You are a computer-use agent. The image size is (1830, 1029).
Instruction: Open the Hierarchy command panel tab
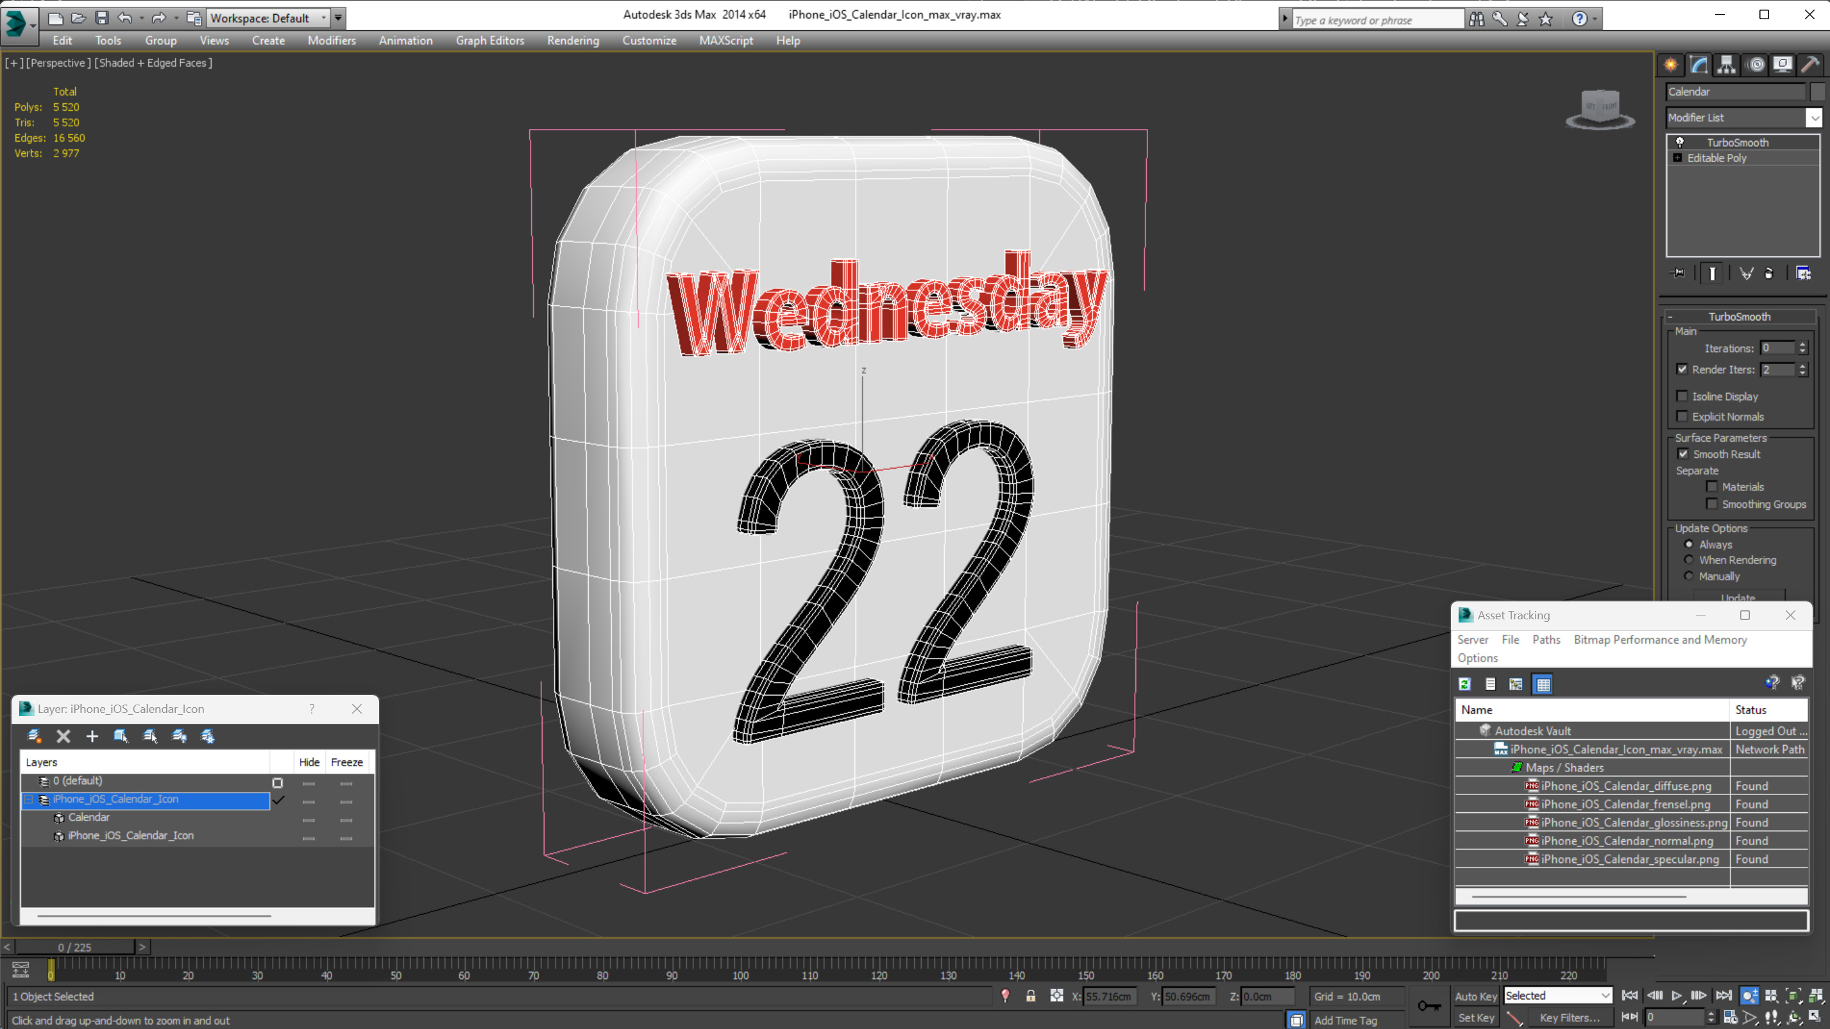1726,65
